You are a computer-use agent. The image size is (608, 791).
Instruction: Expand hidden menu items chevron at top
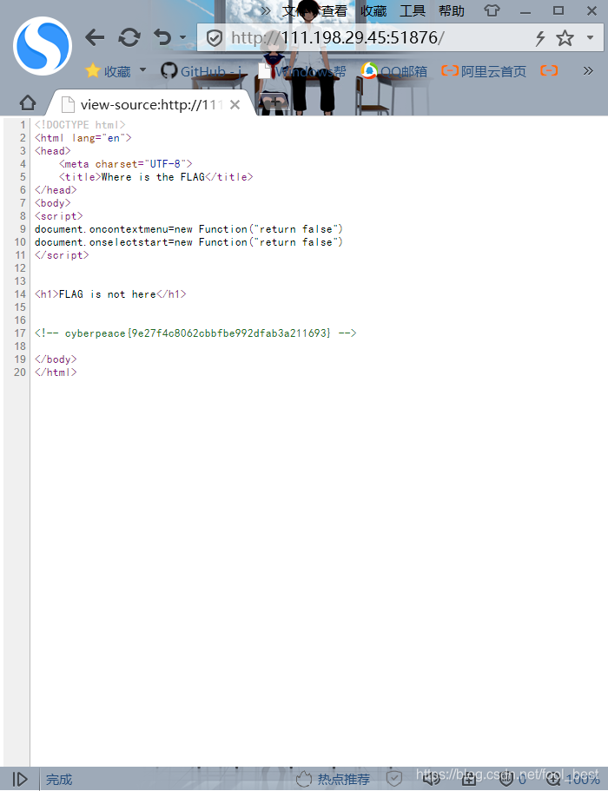click(x=266, y=10)
